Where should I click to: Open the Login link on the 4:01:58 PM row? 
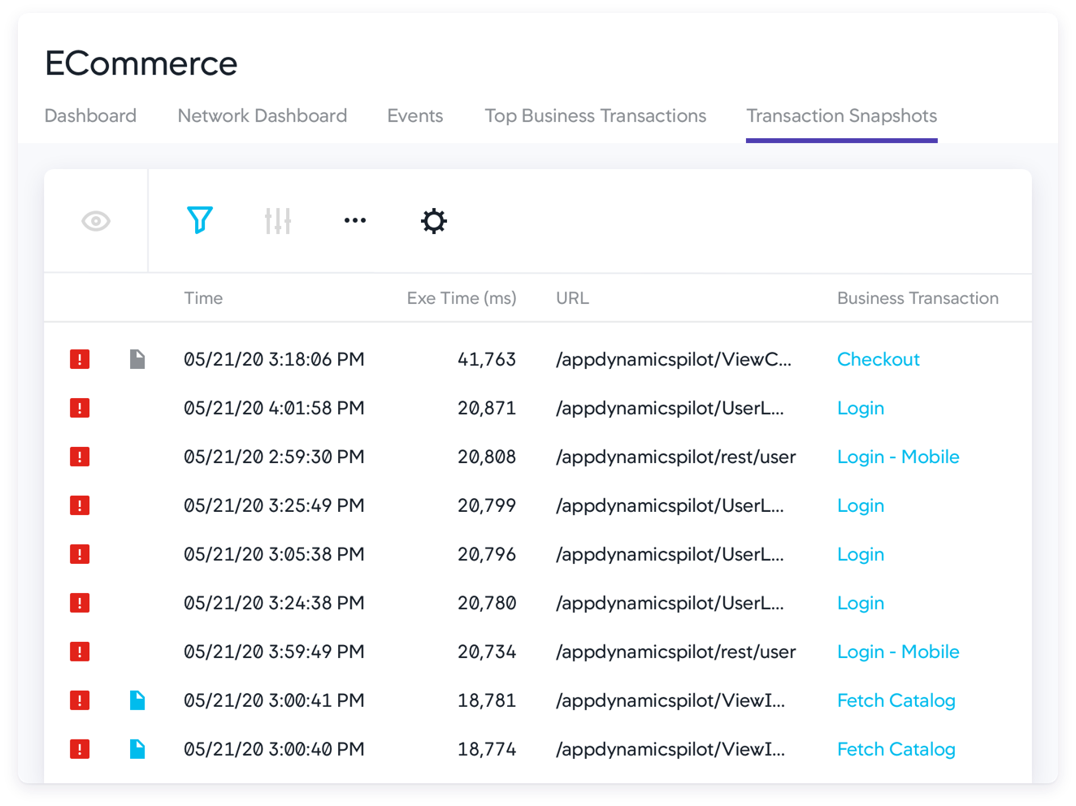tap(861, 408)
